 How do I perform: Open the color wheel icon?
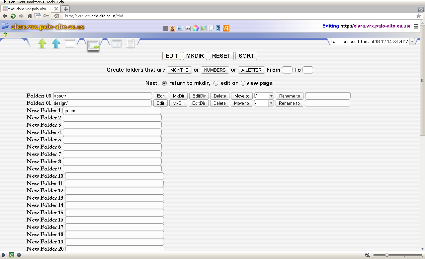click(x=196, y=29)
